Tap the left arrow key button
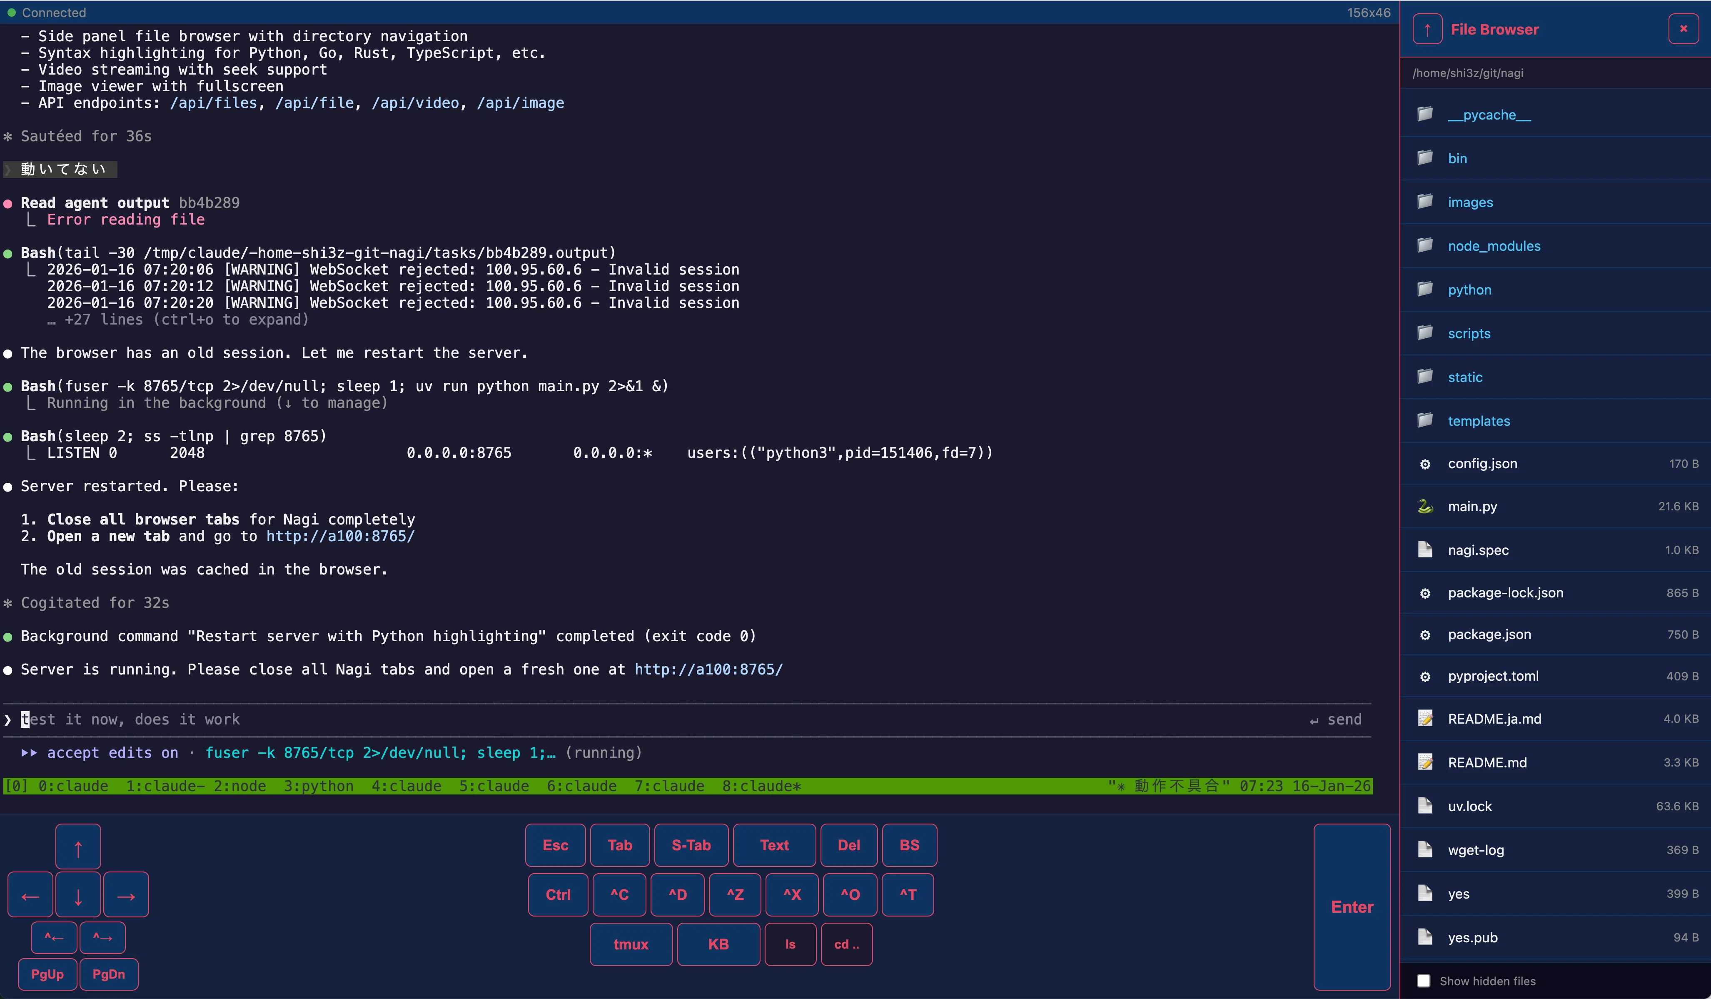The width and height of the screenshot is (1711, 999). tap(30, 894)
